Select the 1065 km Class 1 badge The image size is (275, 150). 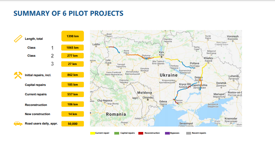(72, 48)
